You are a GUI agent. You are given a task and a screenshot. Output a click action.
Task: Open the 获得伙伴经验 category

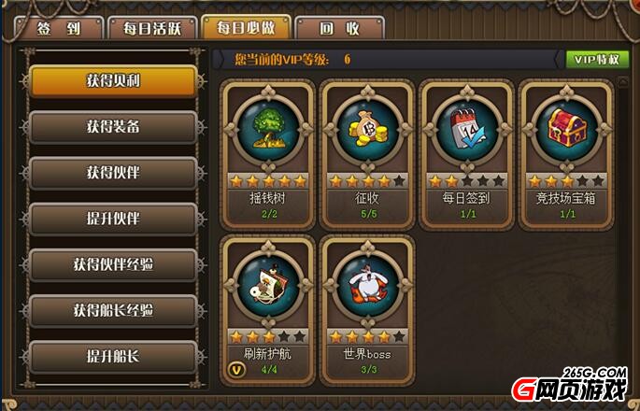(113, 264)
